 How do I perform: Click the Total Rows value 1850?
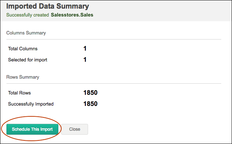(x=90, y=93)
